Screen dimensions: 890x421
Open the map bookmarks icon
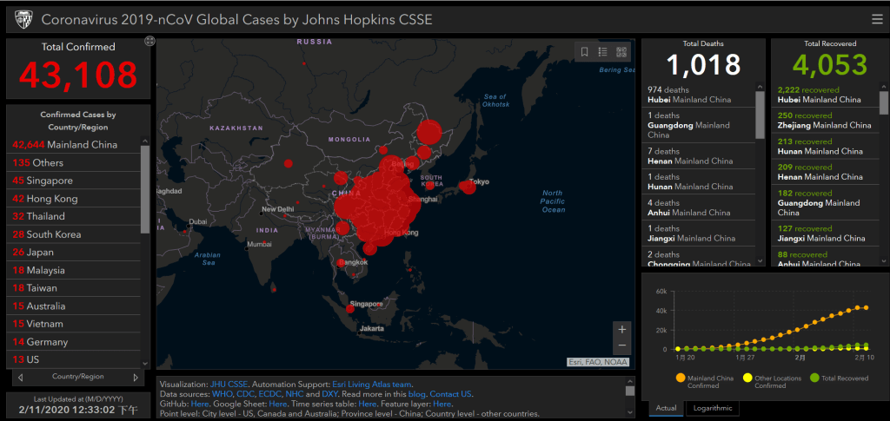pyautogui.click(x=585, y=52)
